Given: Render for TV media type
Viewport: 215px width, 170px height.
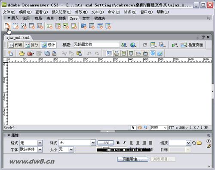Looking at the screenshot, I should pos(145,53).
